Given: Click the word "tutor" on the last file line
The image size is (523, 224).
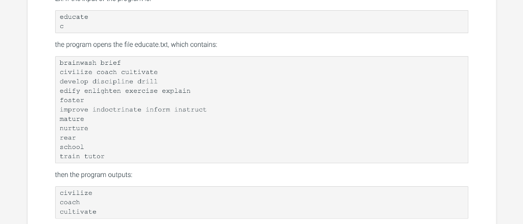Looking at the screenshot, I should (94, 156).
